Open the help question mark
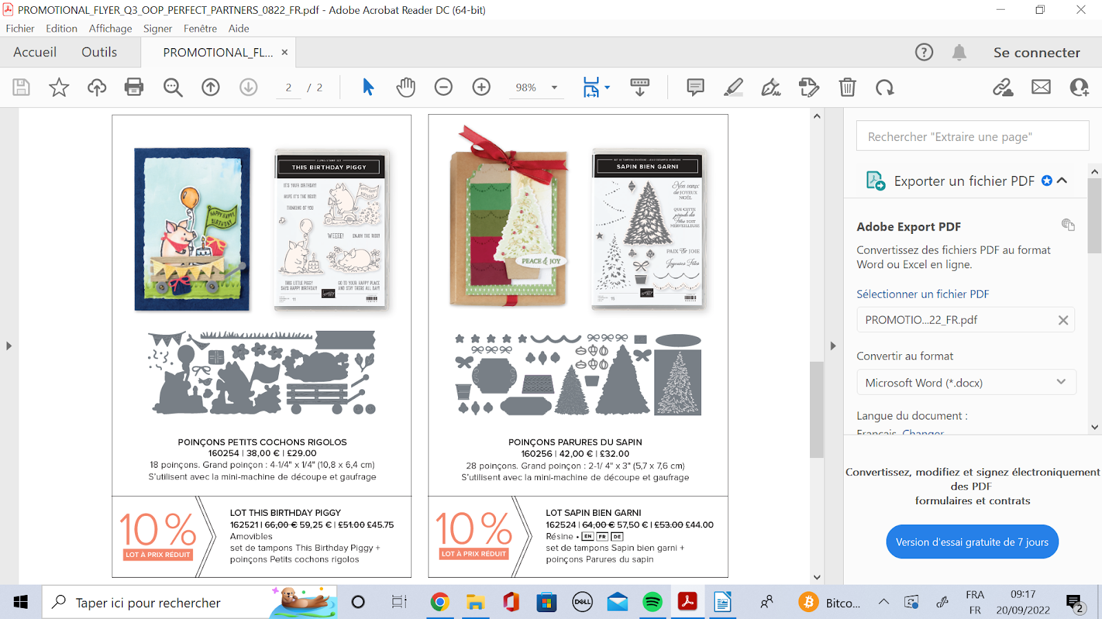 (x=924, y=52)
